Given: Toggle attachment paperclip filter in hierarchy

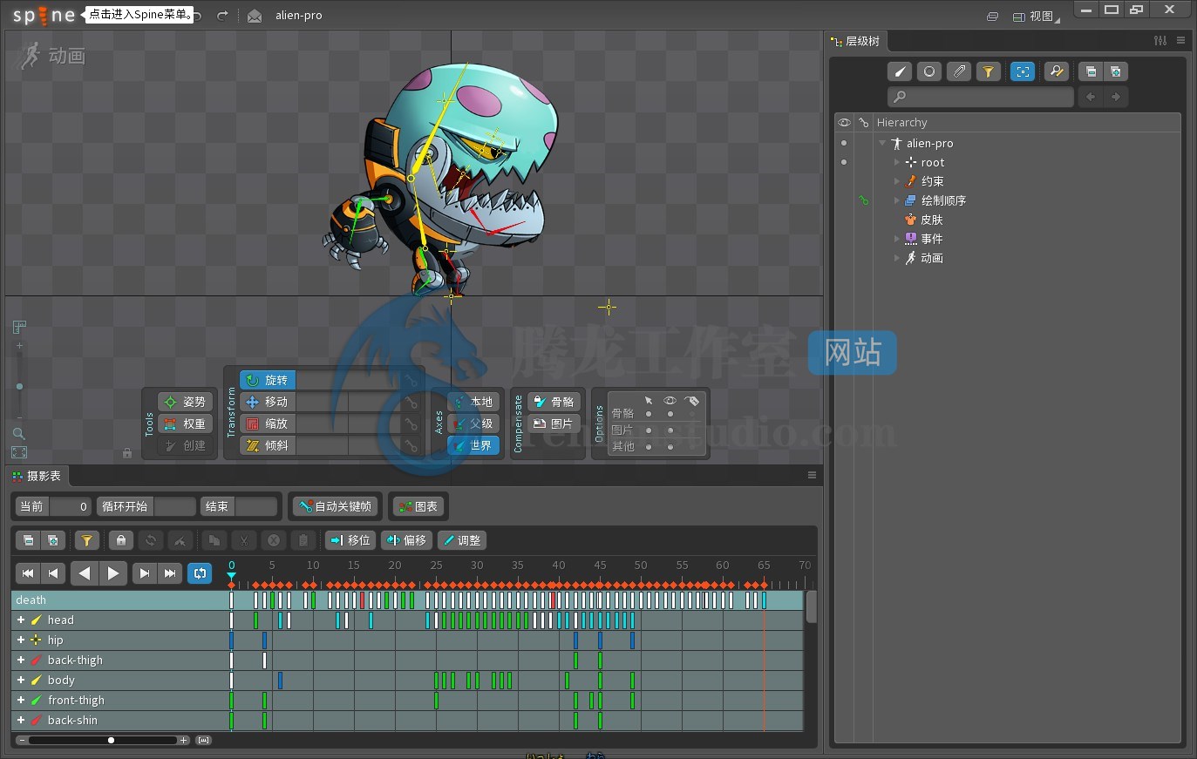Looking at the screenshot, I should pos(959,71).
